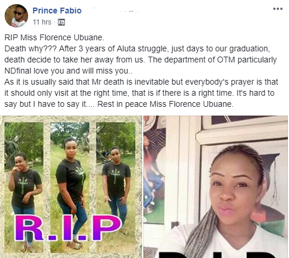Click the Prince Fabio name link
Screen dimensions: 289x258
click(57, 11)
